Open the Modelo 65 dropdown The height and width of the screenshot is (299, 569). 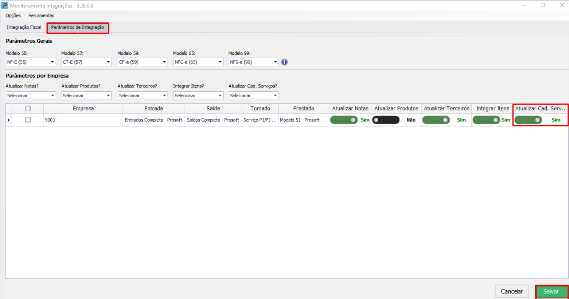point(198,62)
